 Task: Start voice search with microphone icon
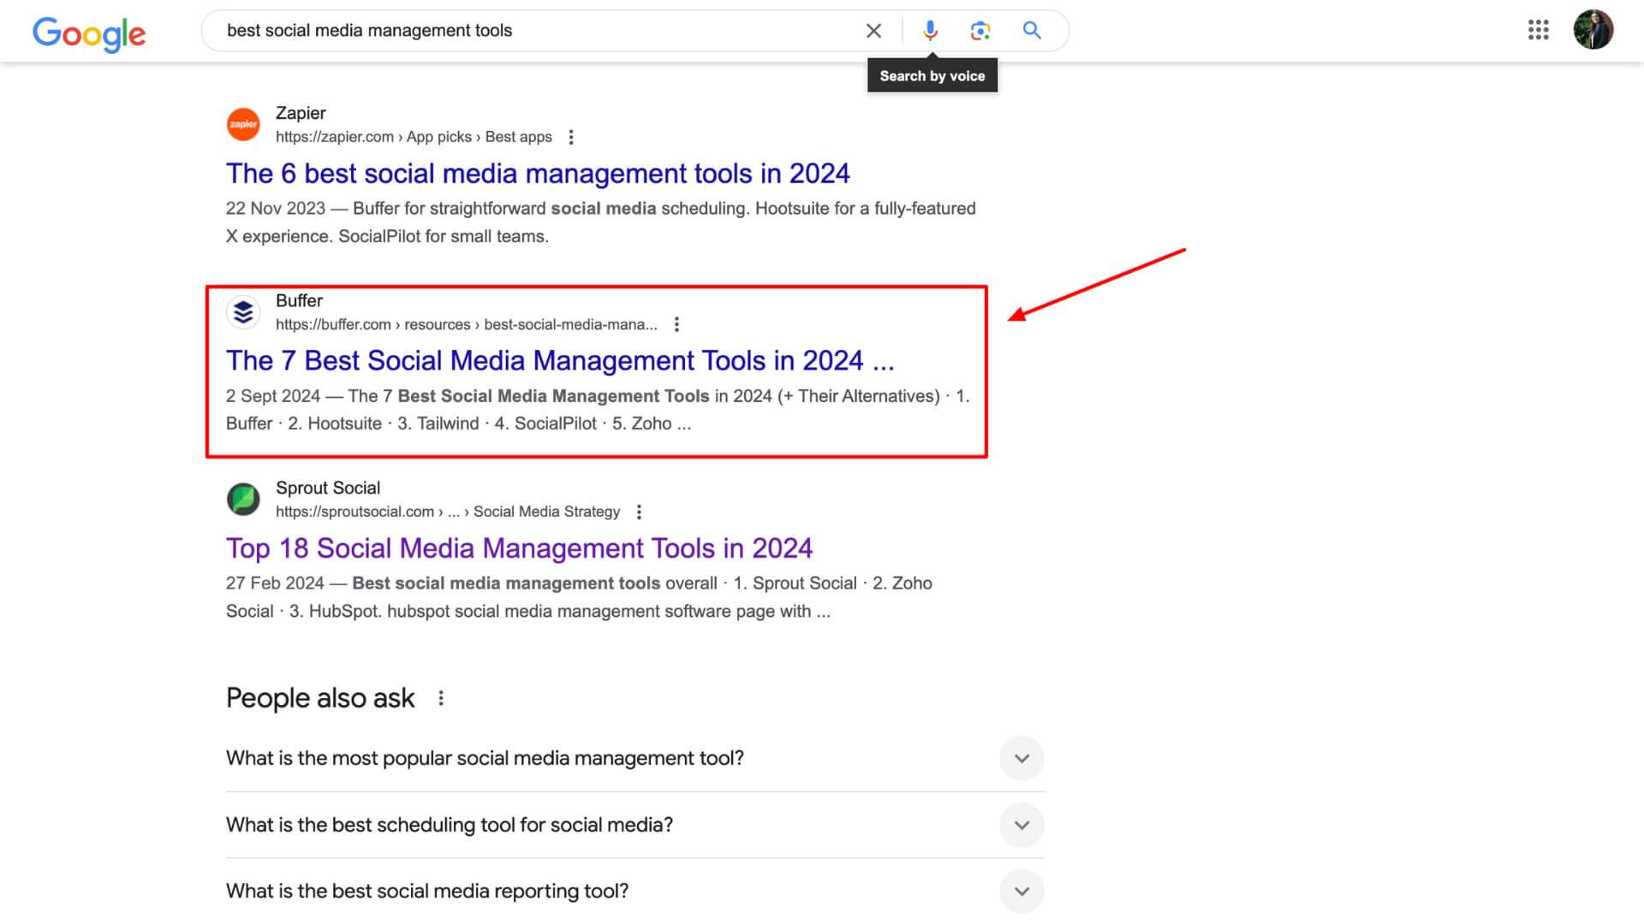coord(930,31)
